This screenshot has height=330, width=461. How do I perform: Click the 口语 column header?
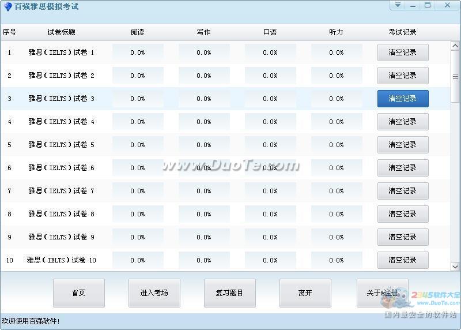[x=270, y=32]
